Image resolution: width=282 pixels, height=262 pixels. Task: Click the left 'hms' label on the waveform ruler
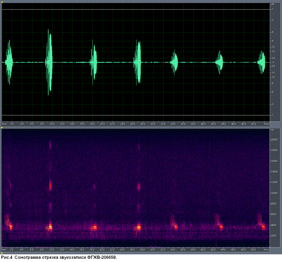click(4, 124)
